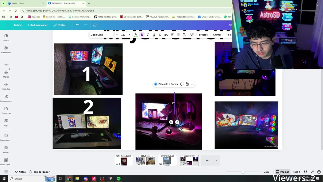Image resolution: width=323 pixels, height=182 pixels.
Task: Click the move handle on selected element
Action: tap(177, 122)
